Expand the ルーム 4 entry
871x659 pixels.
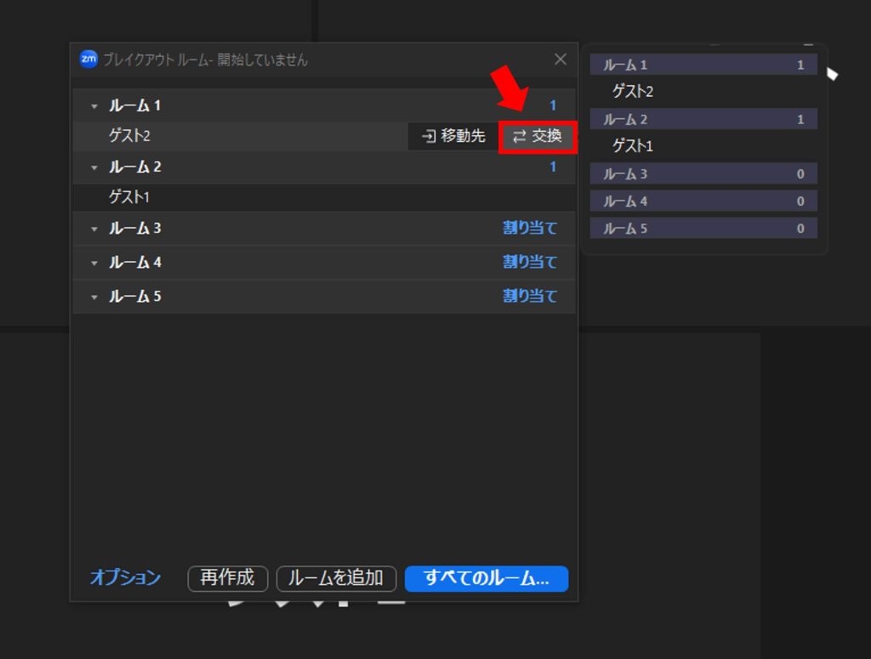pos(94,262)
